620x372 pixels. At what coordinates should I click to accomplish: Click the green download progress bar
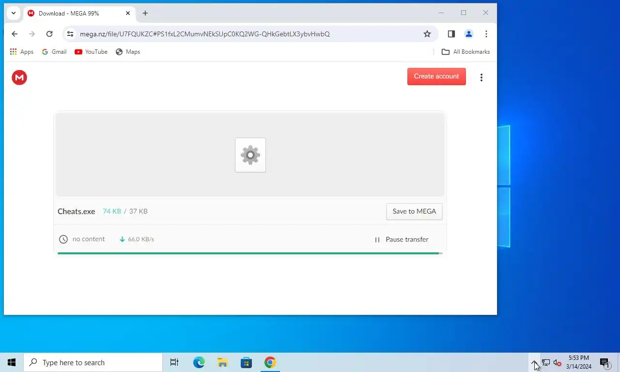tap(249, 253)
